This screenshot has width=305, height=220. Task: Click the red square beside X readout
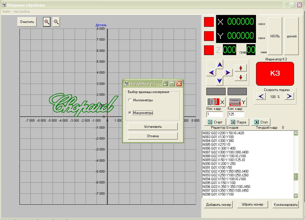(209, 22)
